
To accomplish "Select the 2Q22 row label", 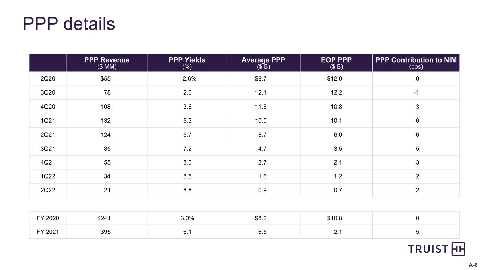I will [x=48, y=190].
